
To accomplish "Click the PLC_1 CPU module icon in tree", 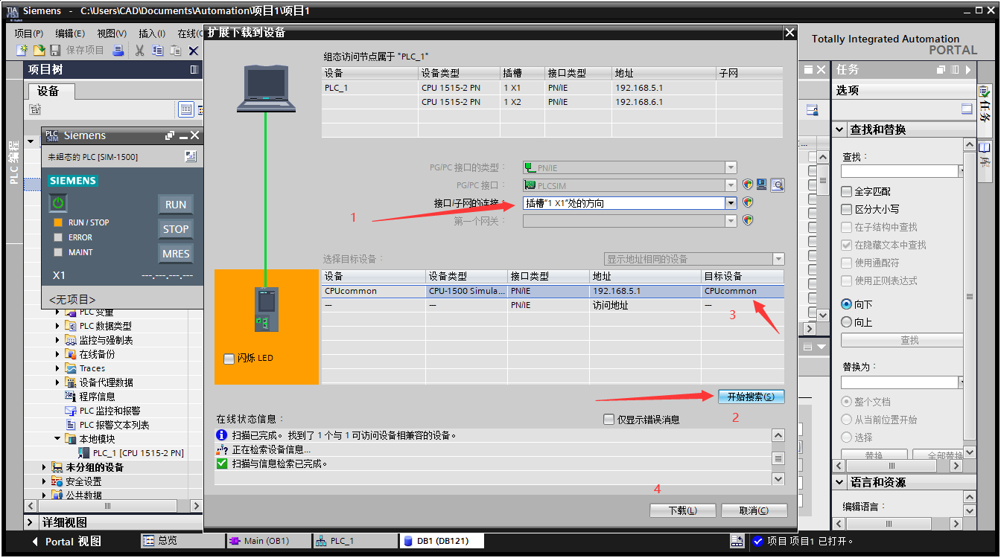I will [85, 453].
